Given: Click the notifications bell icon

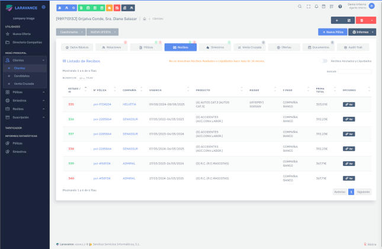Looking at the screenshot, I should click(316, 7).
